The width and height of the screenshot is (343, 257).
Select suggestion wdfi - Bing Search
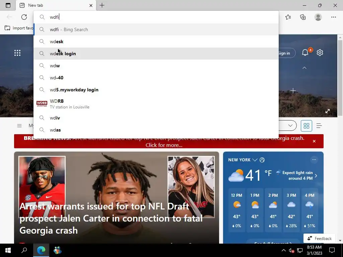click(x=156, y=29)
